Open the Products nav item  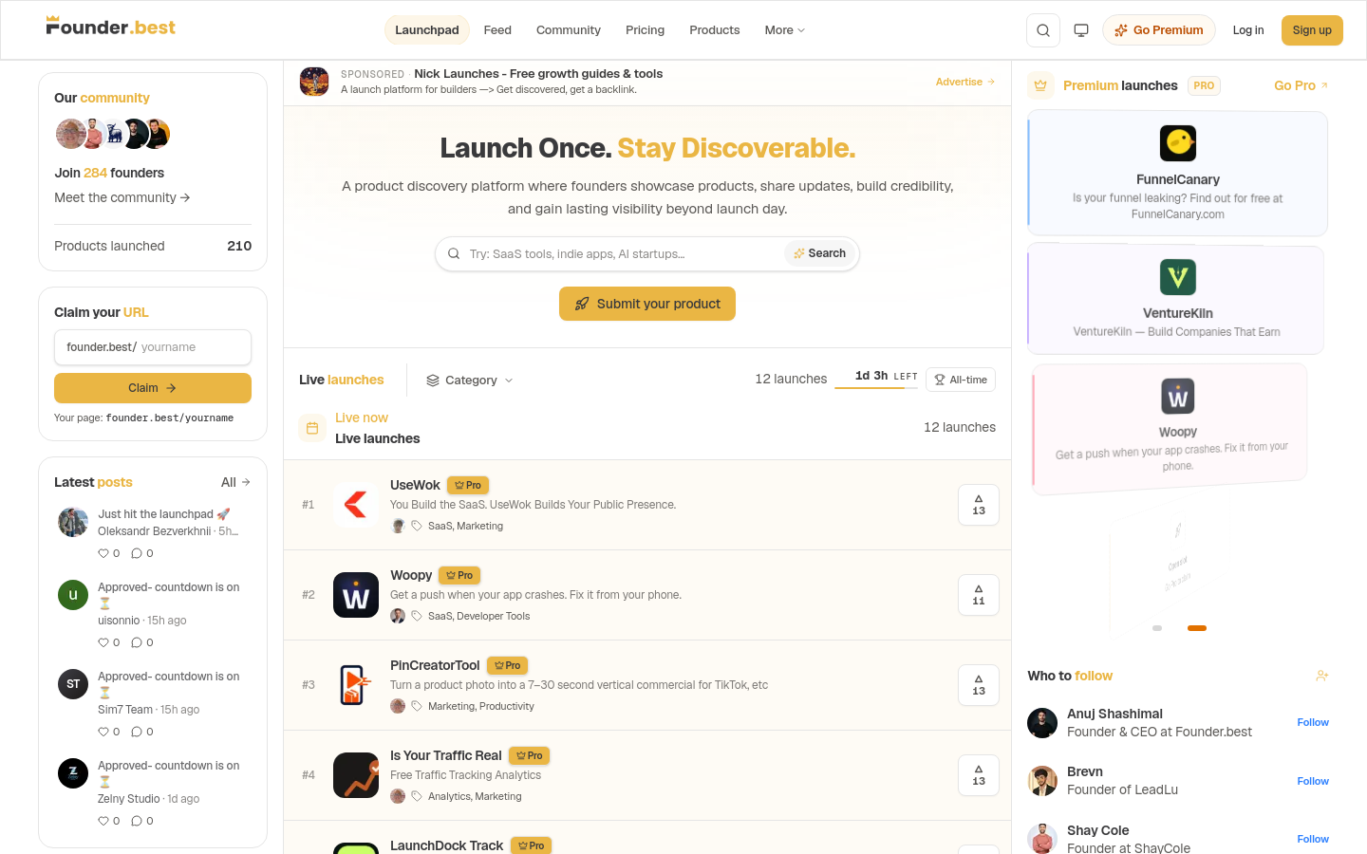[715, 30]
